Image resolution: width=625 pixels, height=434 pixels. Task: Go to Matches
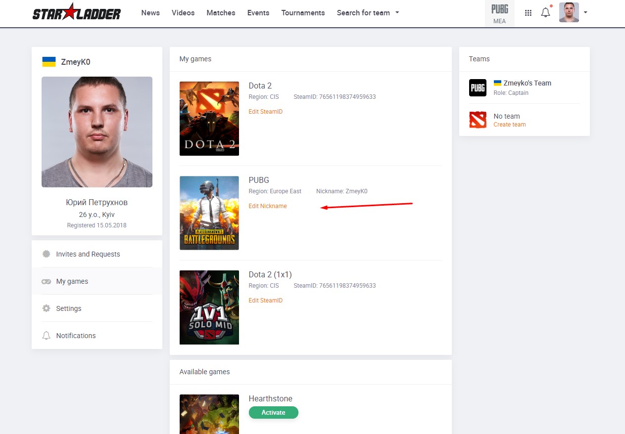coord(221,13)
